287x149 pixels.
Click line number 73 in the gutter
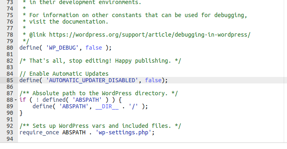[x=10, y=2]
